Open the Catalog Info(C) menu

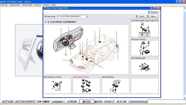(x=15, y=5)
